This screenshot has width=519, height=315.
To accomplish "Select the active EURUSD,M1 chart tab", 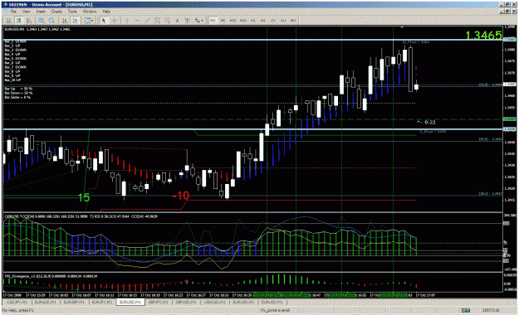I will point(130,302).
